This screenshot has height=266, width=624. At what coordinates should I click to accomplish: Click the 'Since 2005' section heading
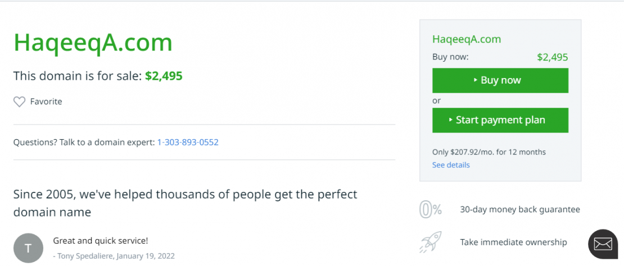[x=186, y=203]
